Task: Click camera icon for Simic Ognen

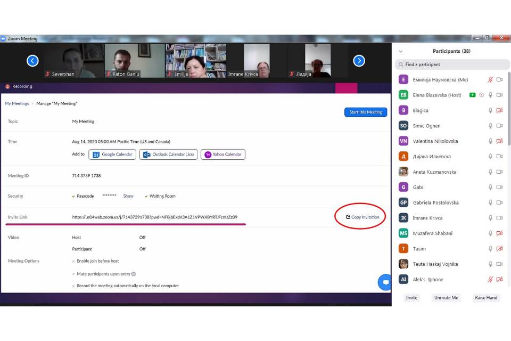Action: [x=499, y=126]
